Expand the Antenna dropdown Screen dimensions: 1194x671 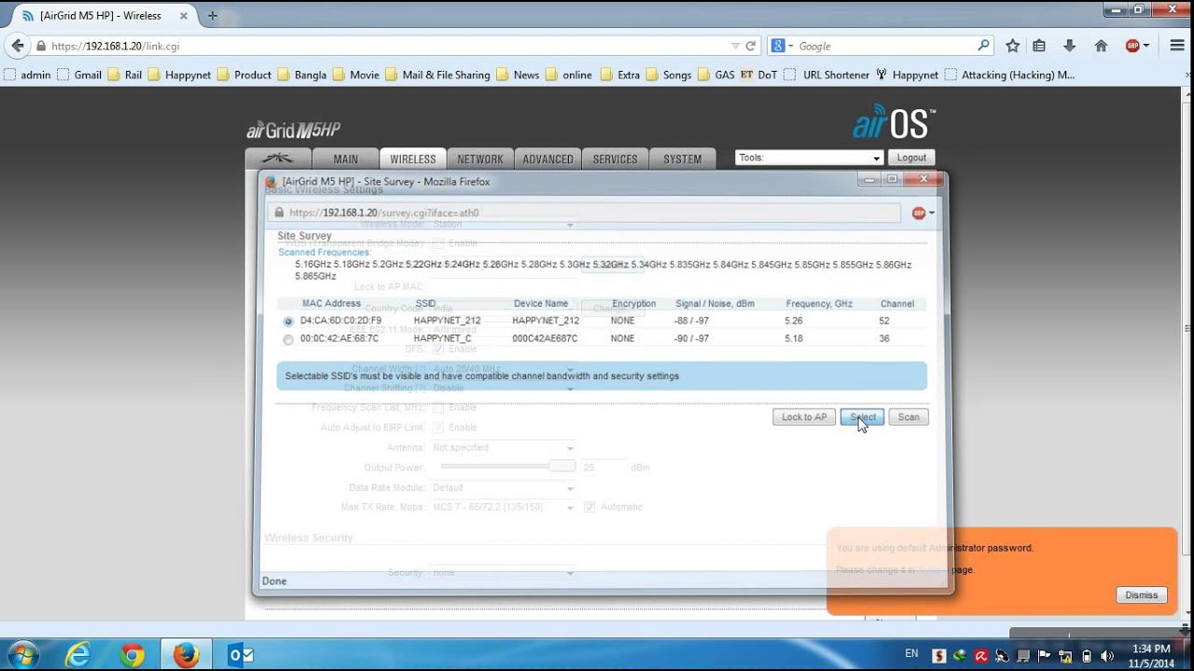[504, 447]
